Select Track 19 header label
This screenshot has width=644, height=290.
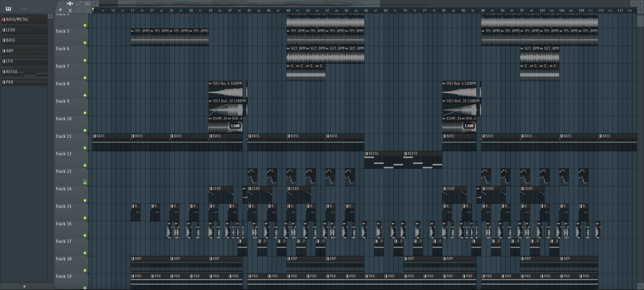point(63,277)
